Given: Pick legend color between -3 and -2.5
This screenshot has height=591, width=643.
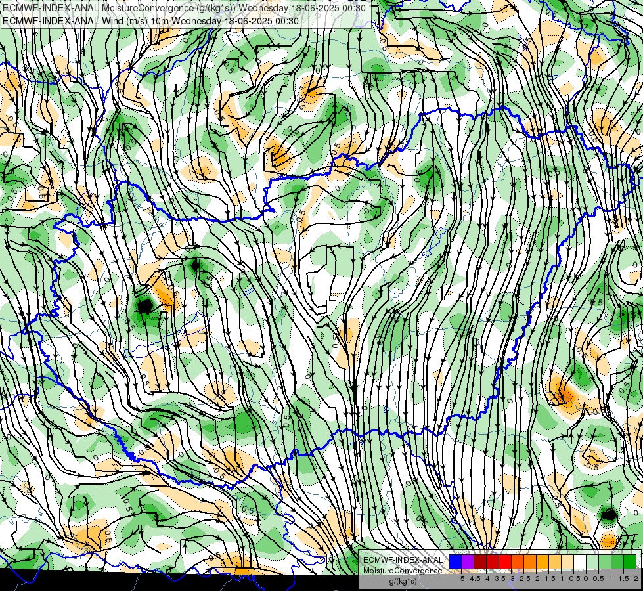Looking at the screenshot, I should click(x=518, y=561).
